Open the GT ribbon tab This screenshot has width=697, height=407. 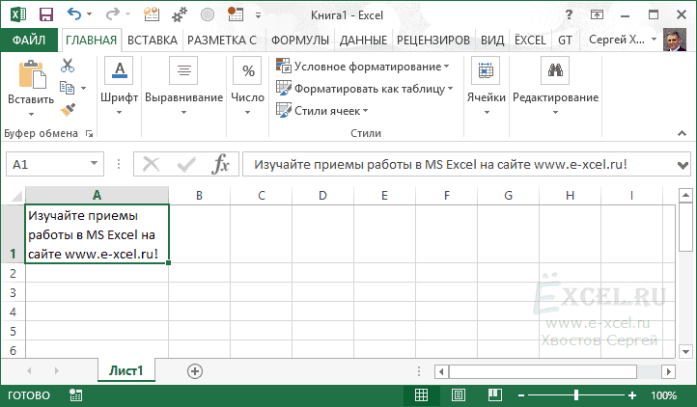[565, 40]
